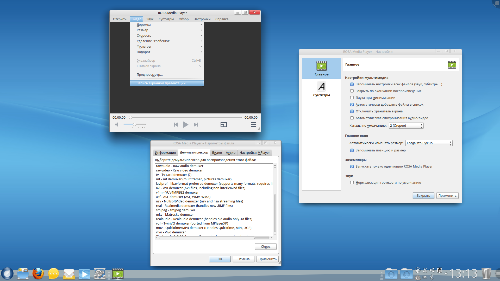
Task: Click ROSA Media Player taskbar icon
Action: pyautogui.click(x=118, y=274)
